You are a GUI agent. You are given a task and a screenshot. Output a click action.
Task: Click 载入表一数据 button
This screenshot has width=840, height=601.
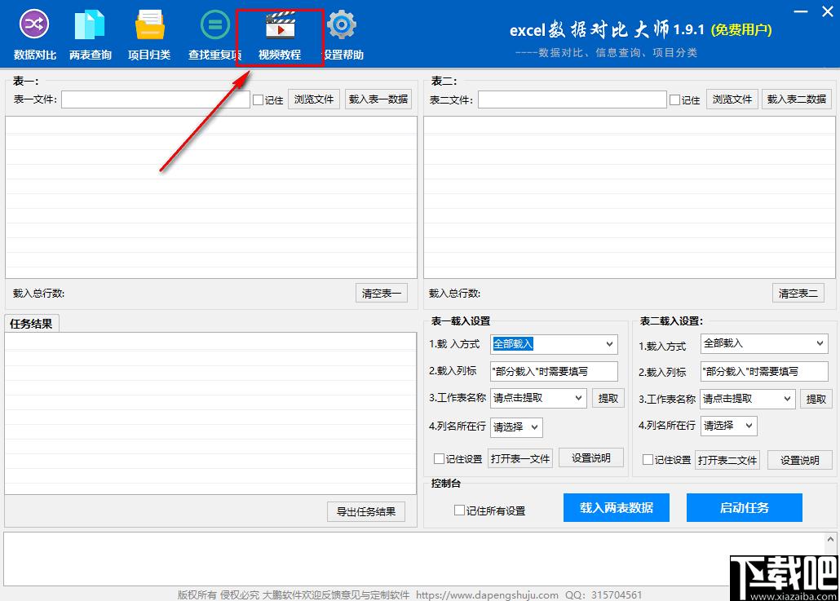[x=378, y=99]
